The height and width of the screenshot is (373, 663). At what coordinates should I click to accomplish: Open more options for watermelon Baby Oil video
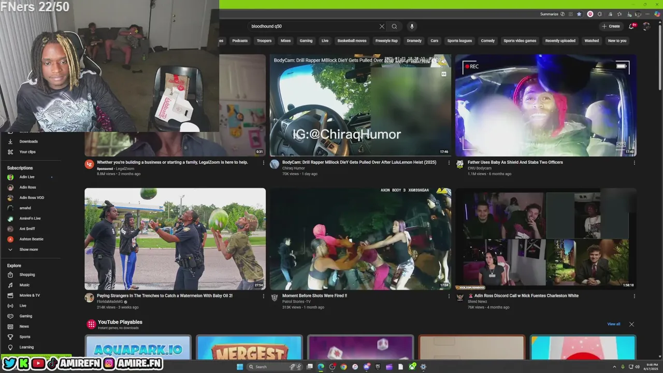pyautogui.click(x=263, y=296)
